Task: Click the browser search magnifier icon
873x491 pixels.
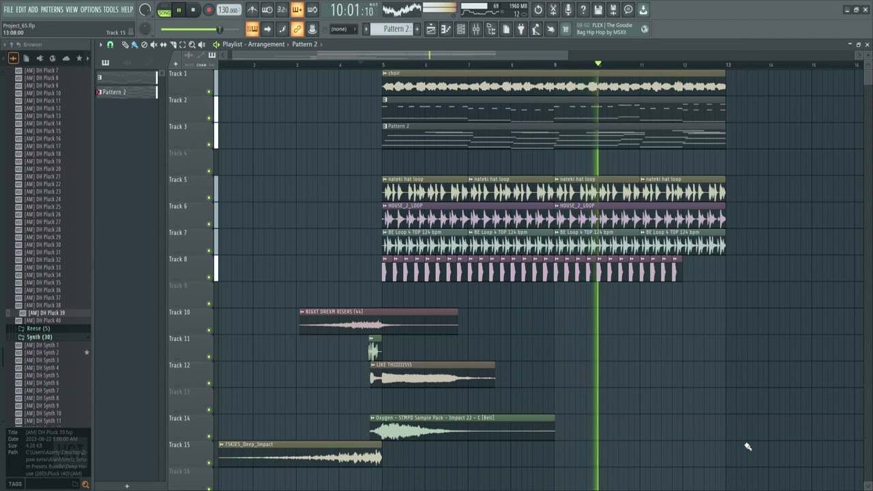Action: [85, 484]
